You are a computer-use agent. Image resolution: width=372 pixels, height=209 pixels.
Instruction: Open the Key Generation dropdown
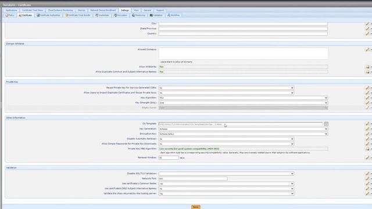243,129
